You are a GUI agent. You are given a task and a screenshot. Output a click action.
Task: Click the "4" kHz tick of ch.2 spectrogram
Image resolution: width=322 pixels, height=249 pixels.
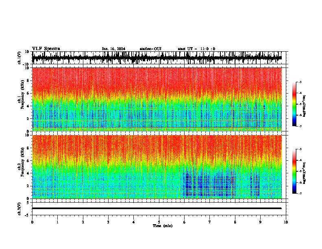(28, 173)
